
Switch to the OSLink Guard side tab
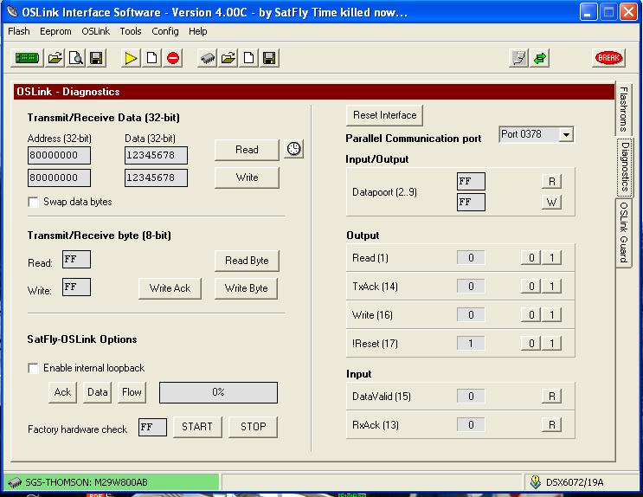624,232
